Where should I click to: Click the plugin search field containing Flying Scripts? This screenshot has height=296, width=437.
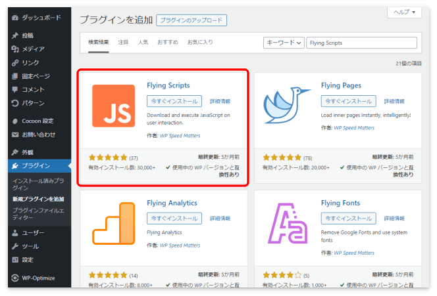(x=362, y=43)
